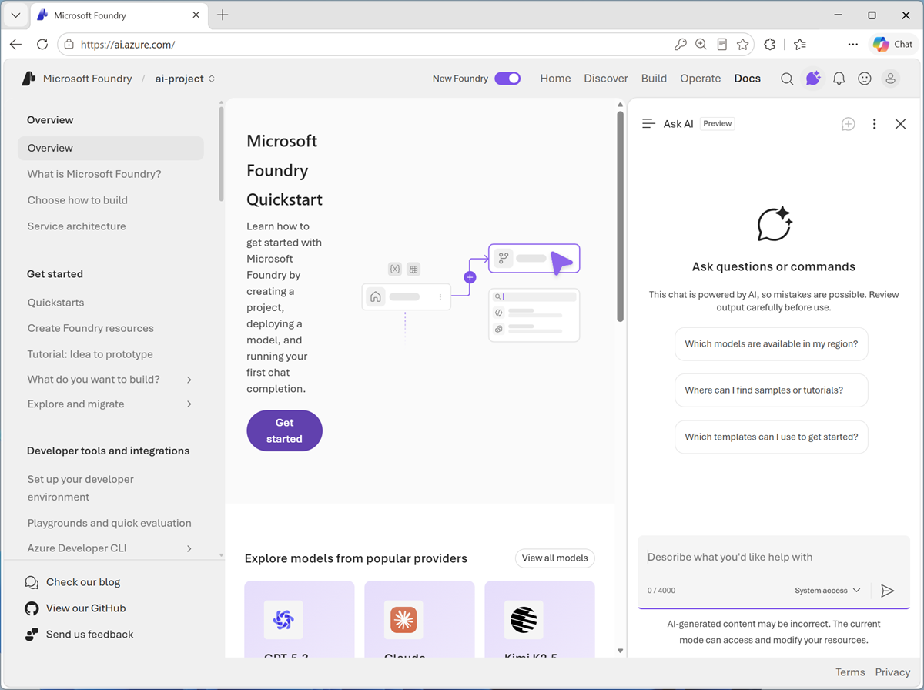Screen dimensions: 924x690
Task: Toggle the New Foundry switch
Action: [x=507, y=79]
